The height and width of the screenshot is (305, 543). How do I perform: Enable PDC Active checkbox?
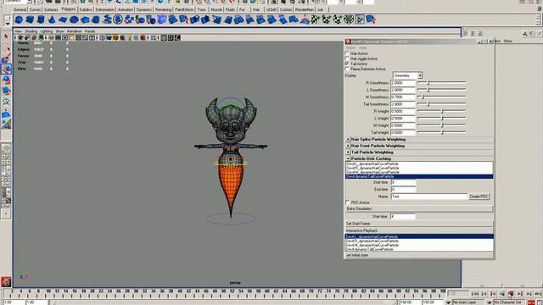tap(348, 202)
